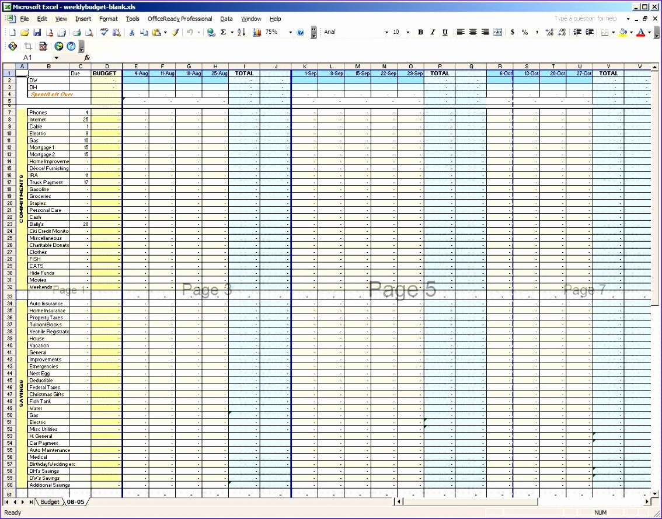Select the Format Painter tool
The width and height of the screenshot is (662, 519).
coord(175,32)
